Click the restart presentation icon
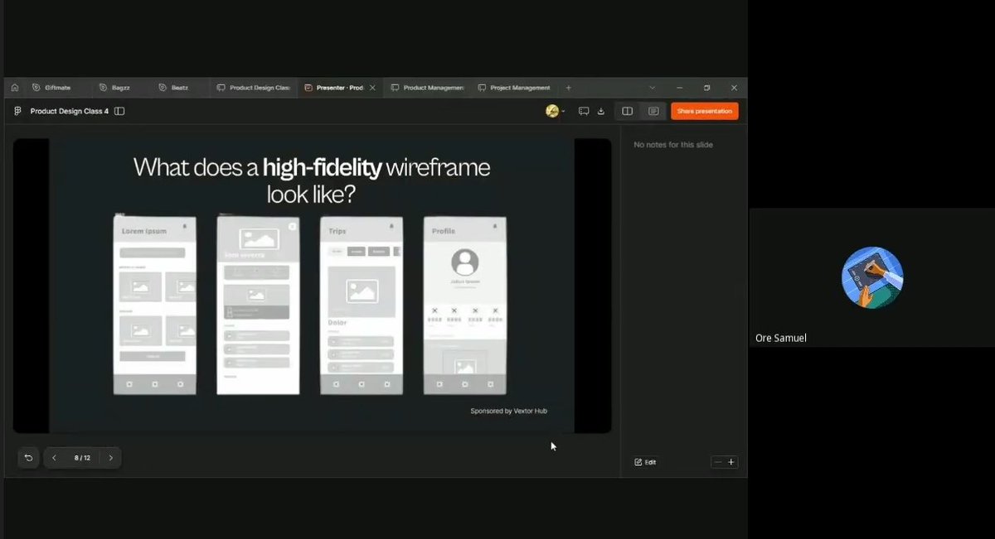This screenshot has width=995, height=539. (28, 457)
